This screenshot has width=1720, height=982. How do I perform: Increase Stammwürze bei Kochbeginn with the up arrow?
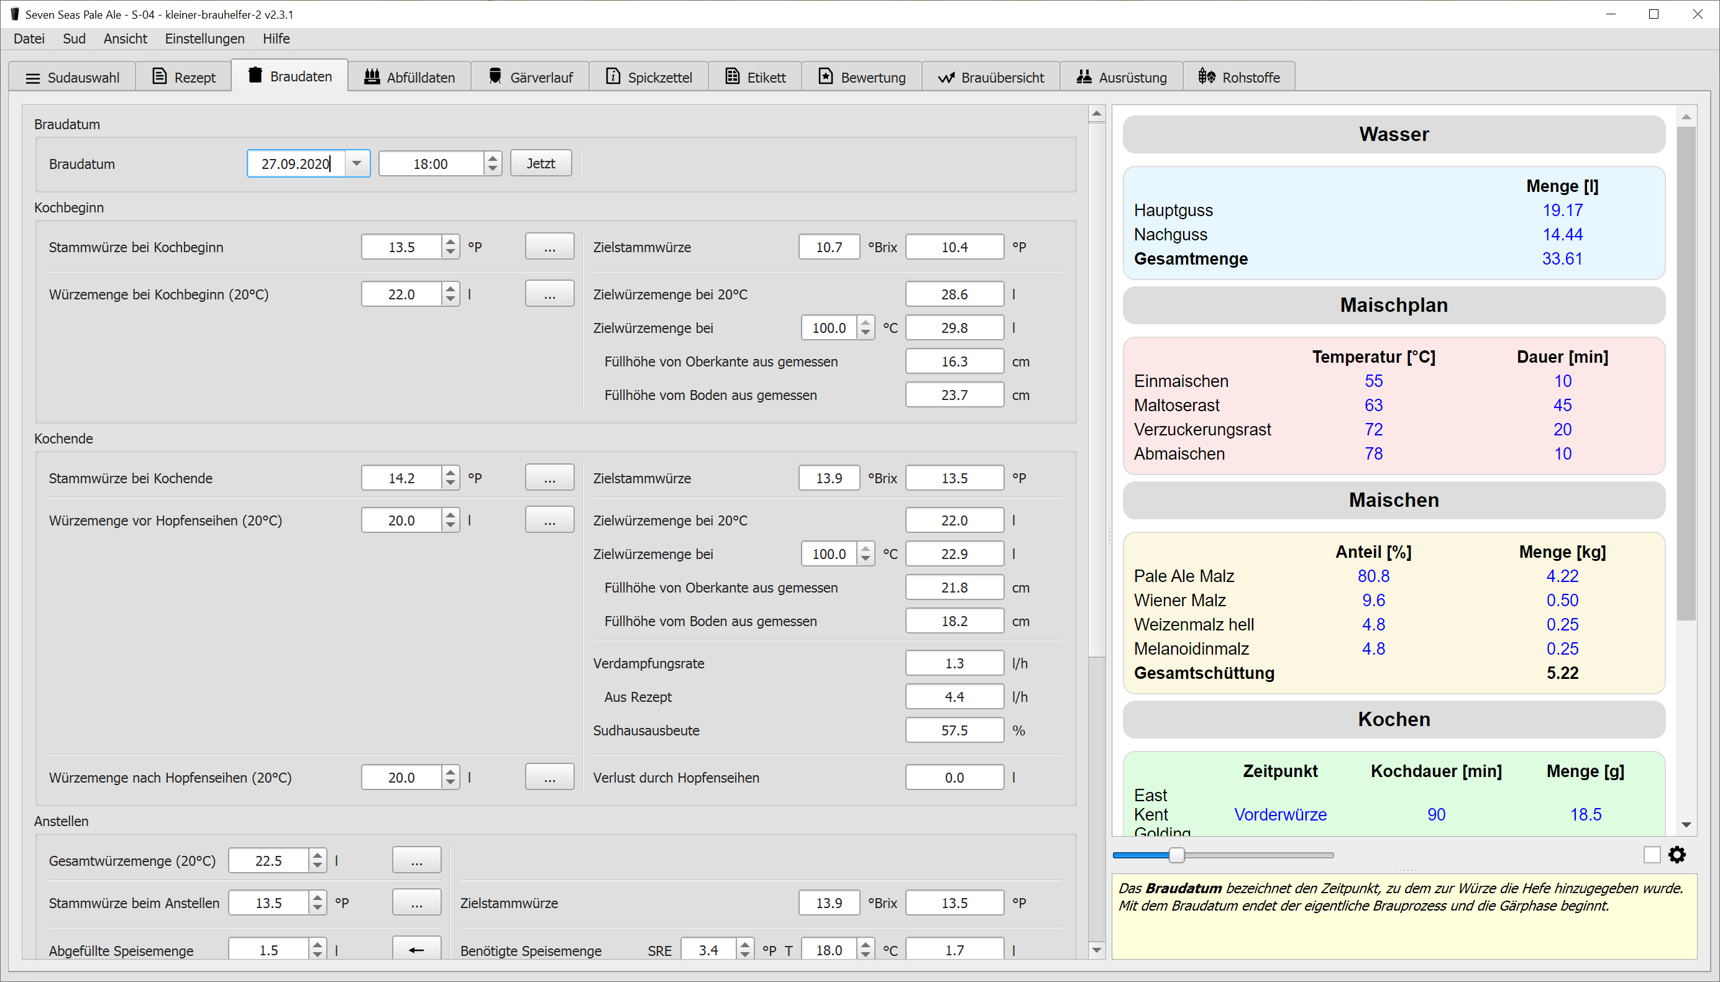451,242
